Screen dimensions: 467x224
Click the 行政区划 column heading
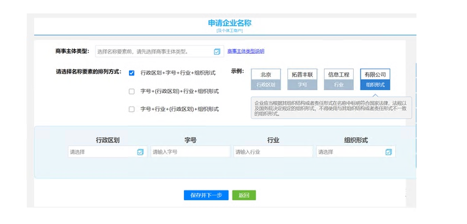click(108, 140)
